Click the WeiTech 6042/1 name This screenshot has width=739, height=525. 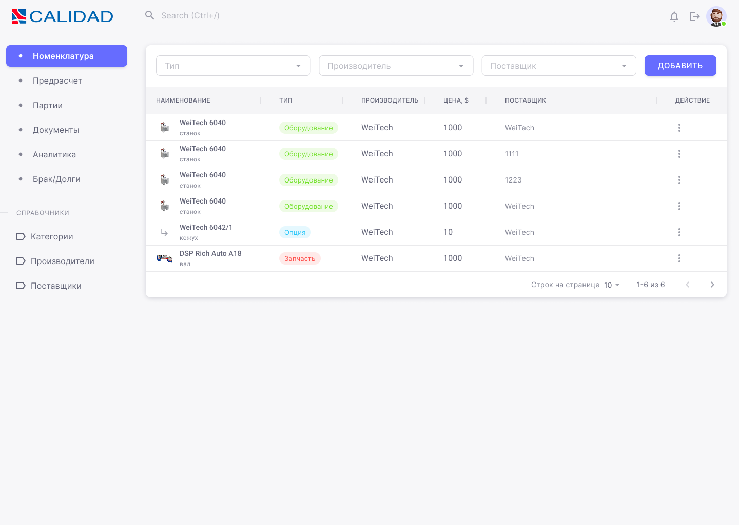point(206,227)
